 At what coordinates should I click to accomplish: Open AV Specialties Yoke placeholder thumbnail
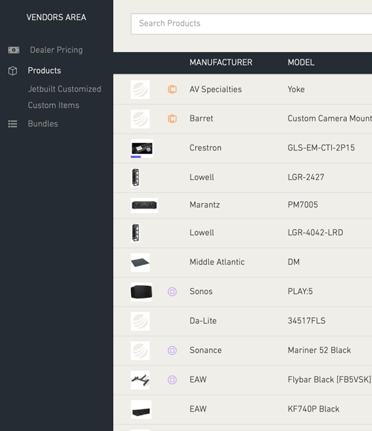(x=140, y=89)
